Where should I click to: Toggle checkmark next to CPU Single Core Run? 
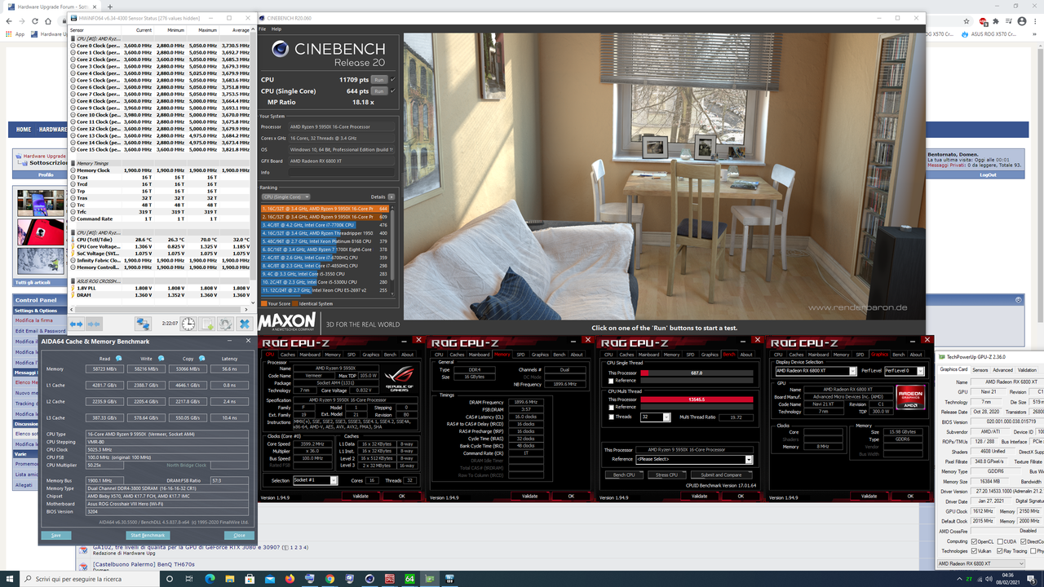(393, 91)
